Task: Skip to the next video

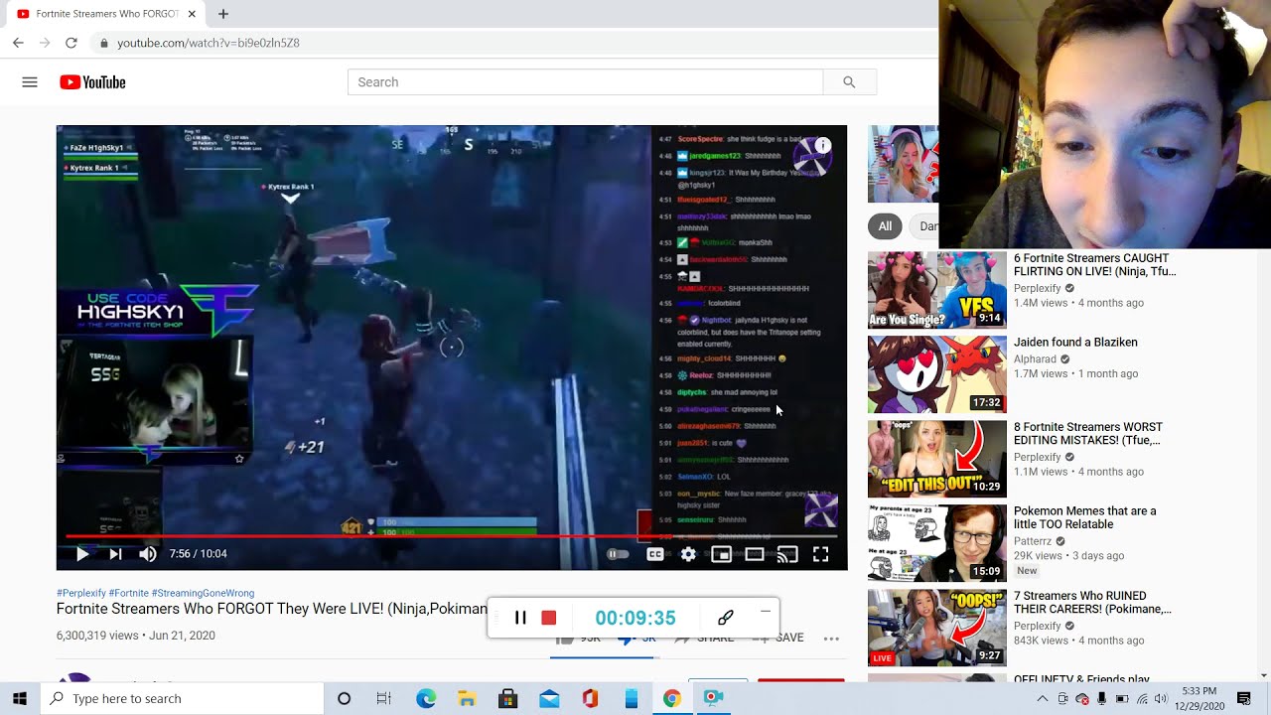Action: (115, 554)
